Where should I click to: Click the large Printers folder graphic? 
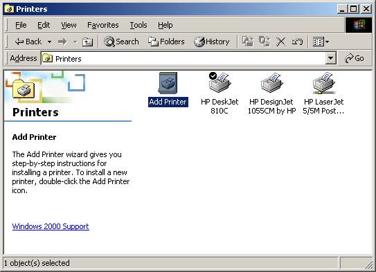(x=24, y=89)
